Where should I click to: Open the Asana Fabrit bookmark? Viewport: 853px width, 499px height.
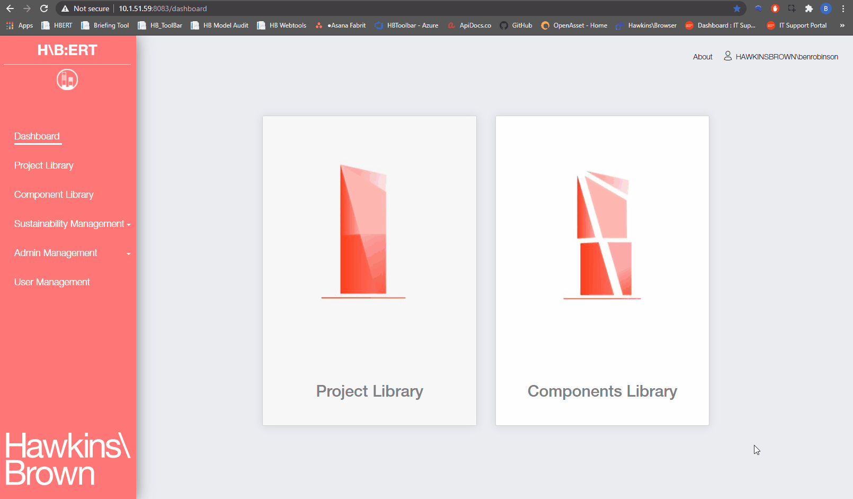[x=341, y=25]
